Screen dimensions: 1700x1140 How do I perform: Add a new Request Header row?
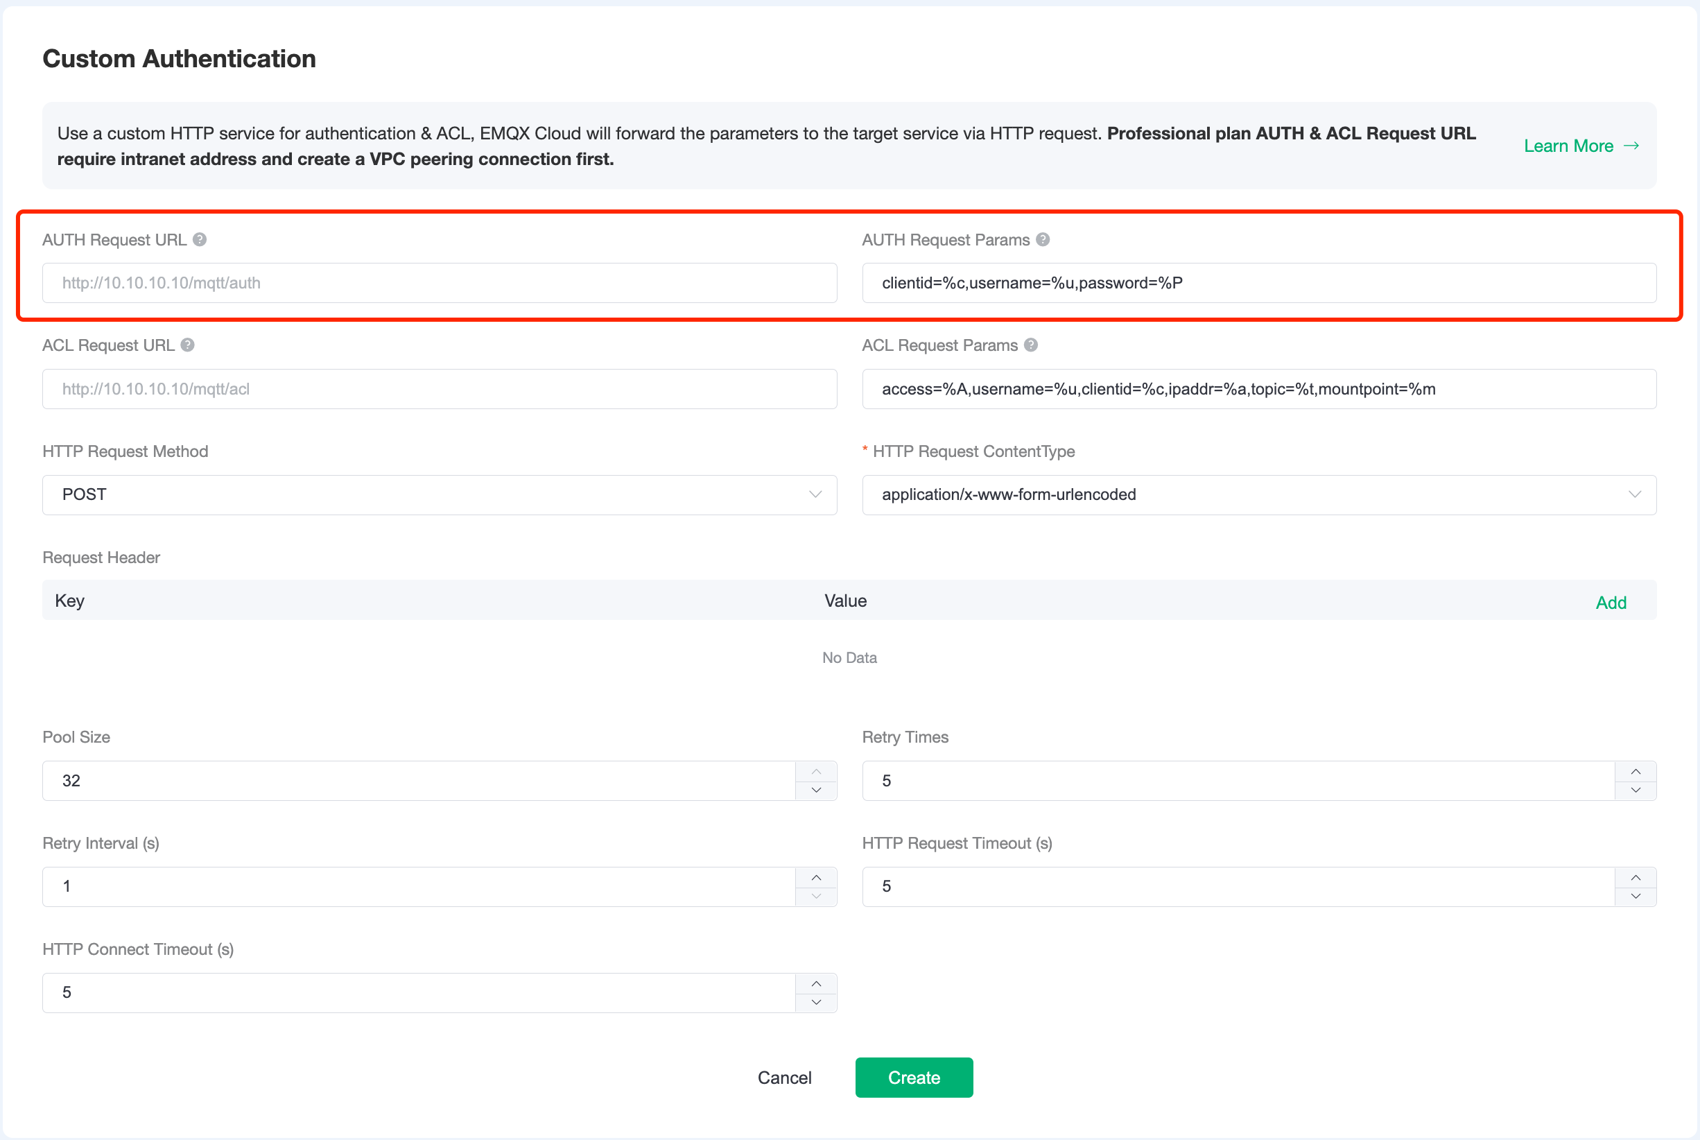tap(1611, 603)
